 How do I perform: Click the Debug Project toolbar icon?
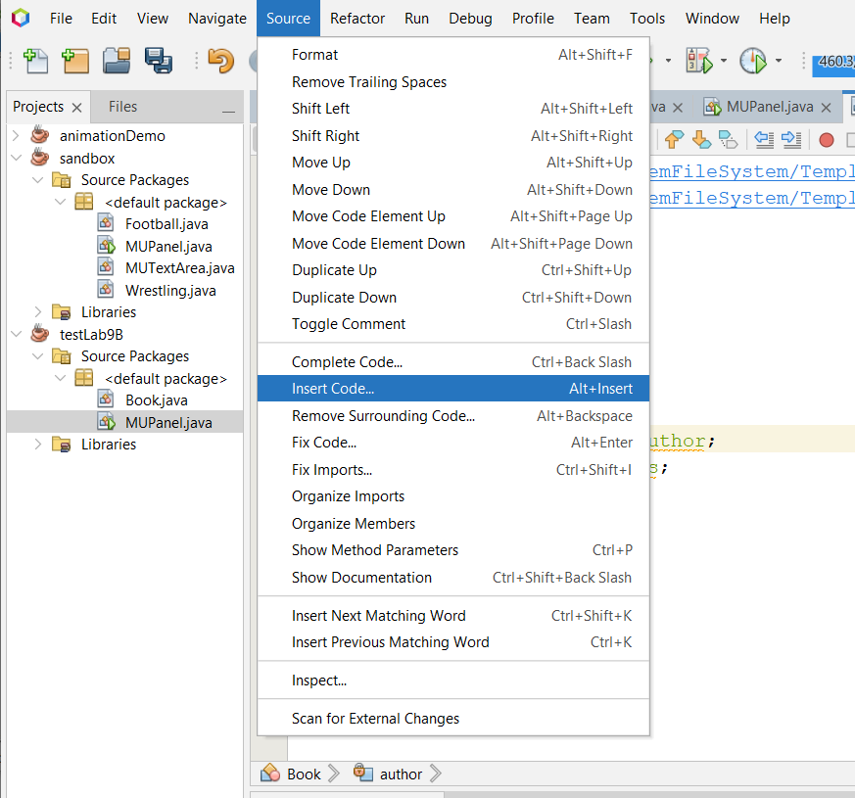click(698, 61)
